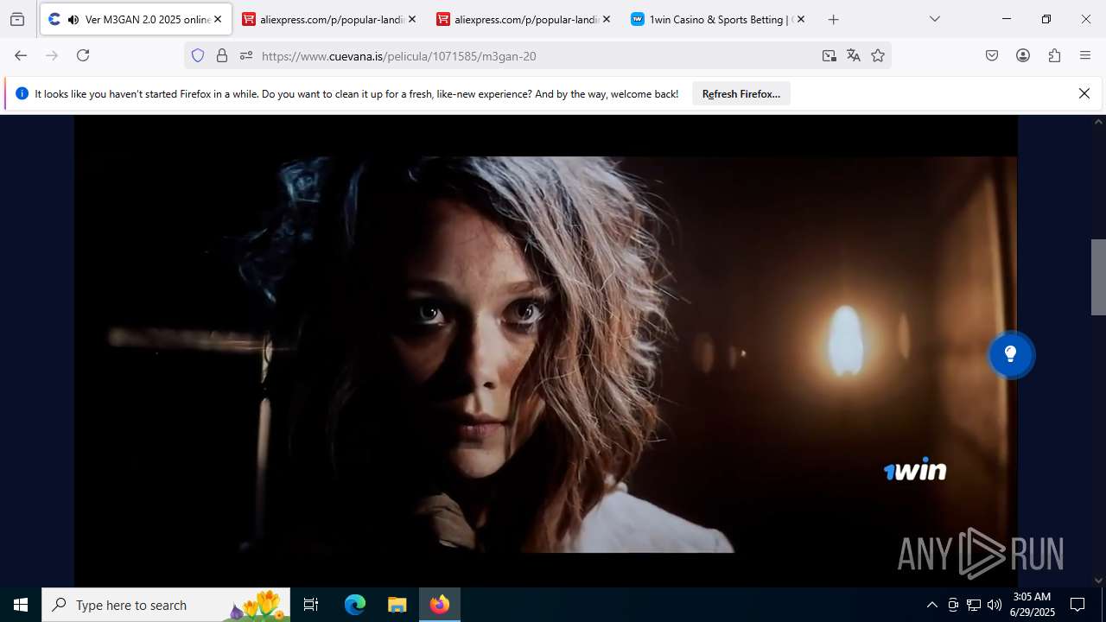This screenshot has width=1106, height=622.
Task: Close the aliexpress tab beside the 1win tab
Action: [607, 19]
